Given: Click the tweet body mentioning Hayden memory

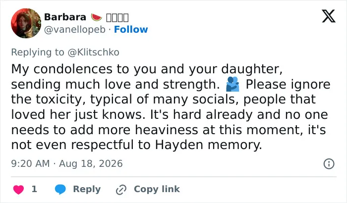Looking at the screenshot, I should coord(171,107).
